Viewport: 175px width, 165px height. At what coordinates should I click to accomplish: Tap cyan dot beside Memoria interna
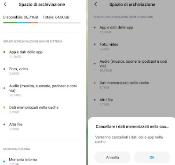(x=4, y=161)
